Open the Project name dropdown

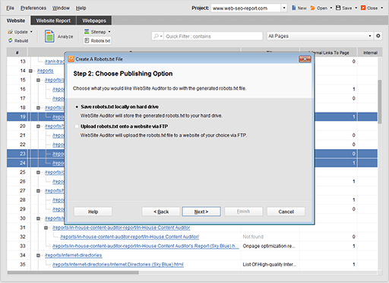[x=284, y=8]
